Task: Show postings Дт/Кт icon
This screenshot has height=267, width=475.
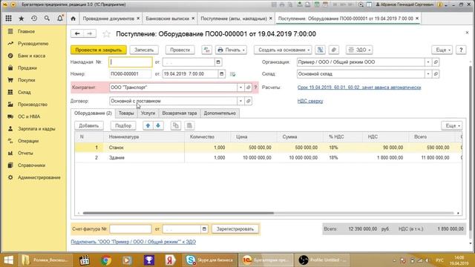Action: click(x=207, y=50)
